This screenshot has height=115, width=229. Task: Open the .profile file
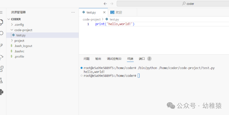pos(42,57)
